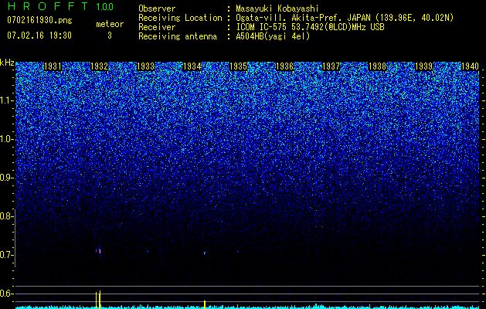The image size is (486, 309).
Task: Click the 1934 time label
Action: coord(192,66)
